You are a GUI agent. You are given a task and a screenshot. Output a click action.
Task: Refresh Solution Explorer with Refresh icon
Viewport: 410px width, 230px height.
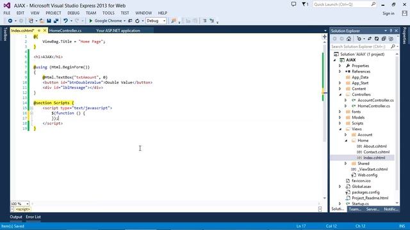(x=377, y=39)
